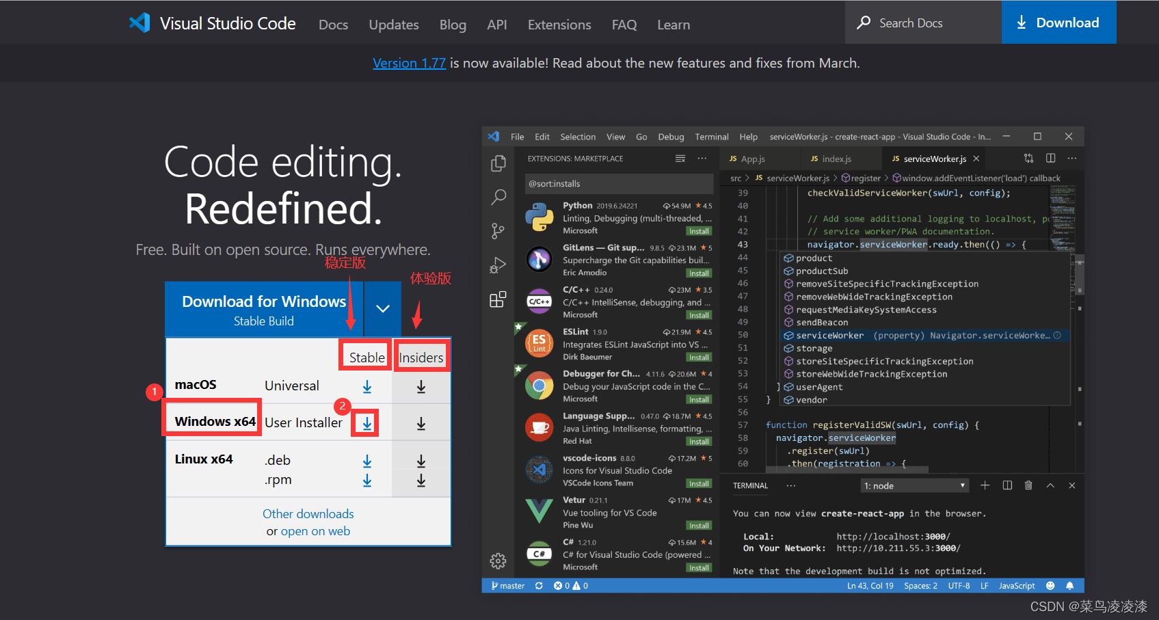Screen dimensions: 1159x620
Task: Click the @sort:installs extension search box
Action: pyautogui.click(x=619, y=184)
